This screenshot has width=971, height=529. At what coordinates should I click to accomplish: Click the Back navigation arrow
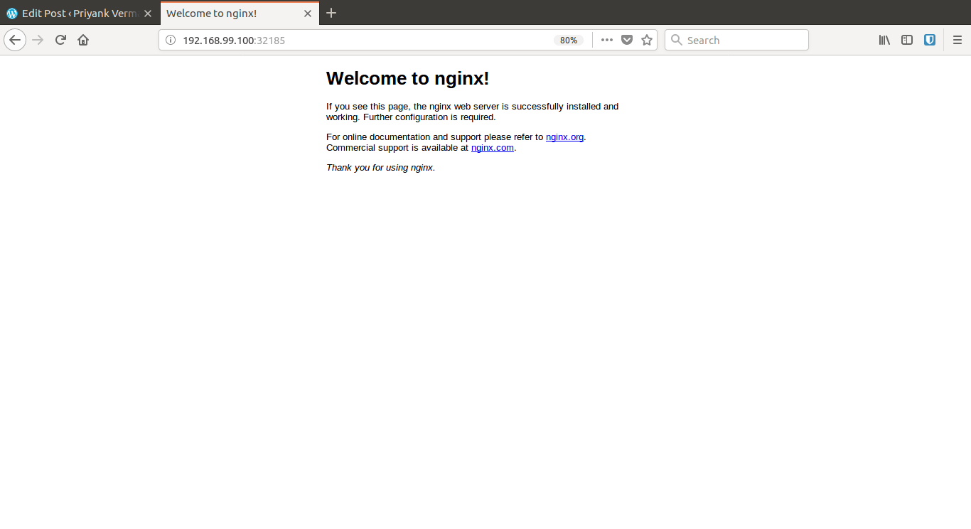coord(15,40)
